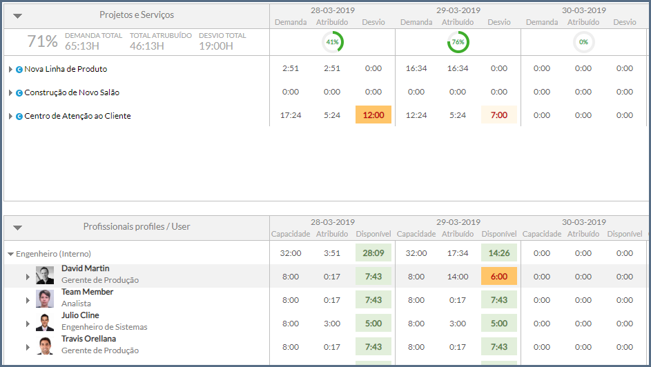Open the Julio Cline name link
651x367 pixels.
pyautogui.click(x=80, y=315)
